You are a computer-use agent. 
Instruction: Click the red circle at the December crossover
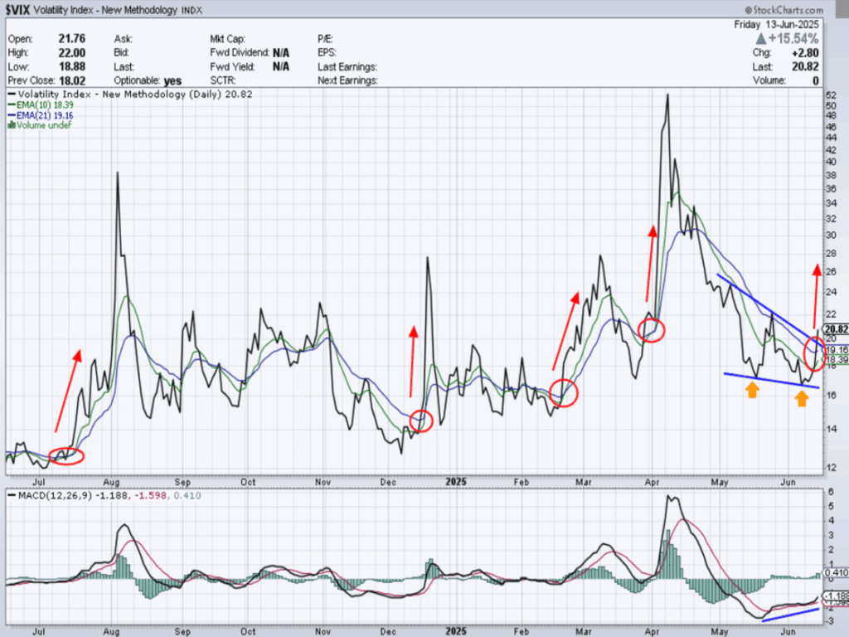tap(421, 421)
